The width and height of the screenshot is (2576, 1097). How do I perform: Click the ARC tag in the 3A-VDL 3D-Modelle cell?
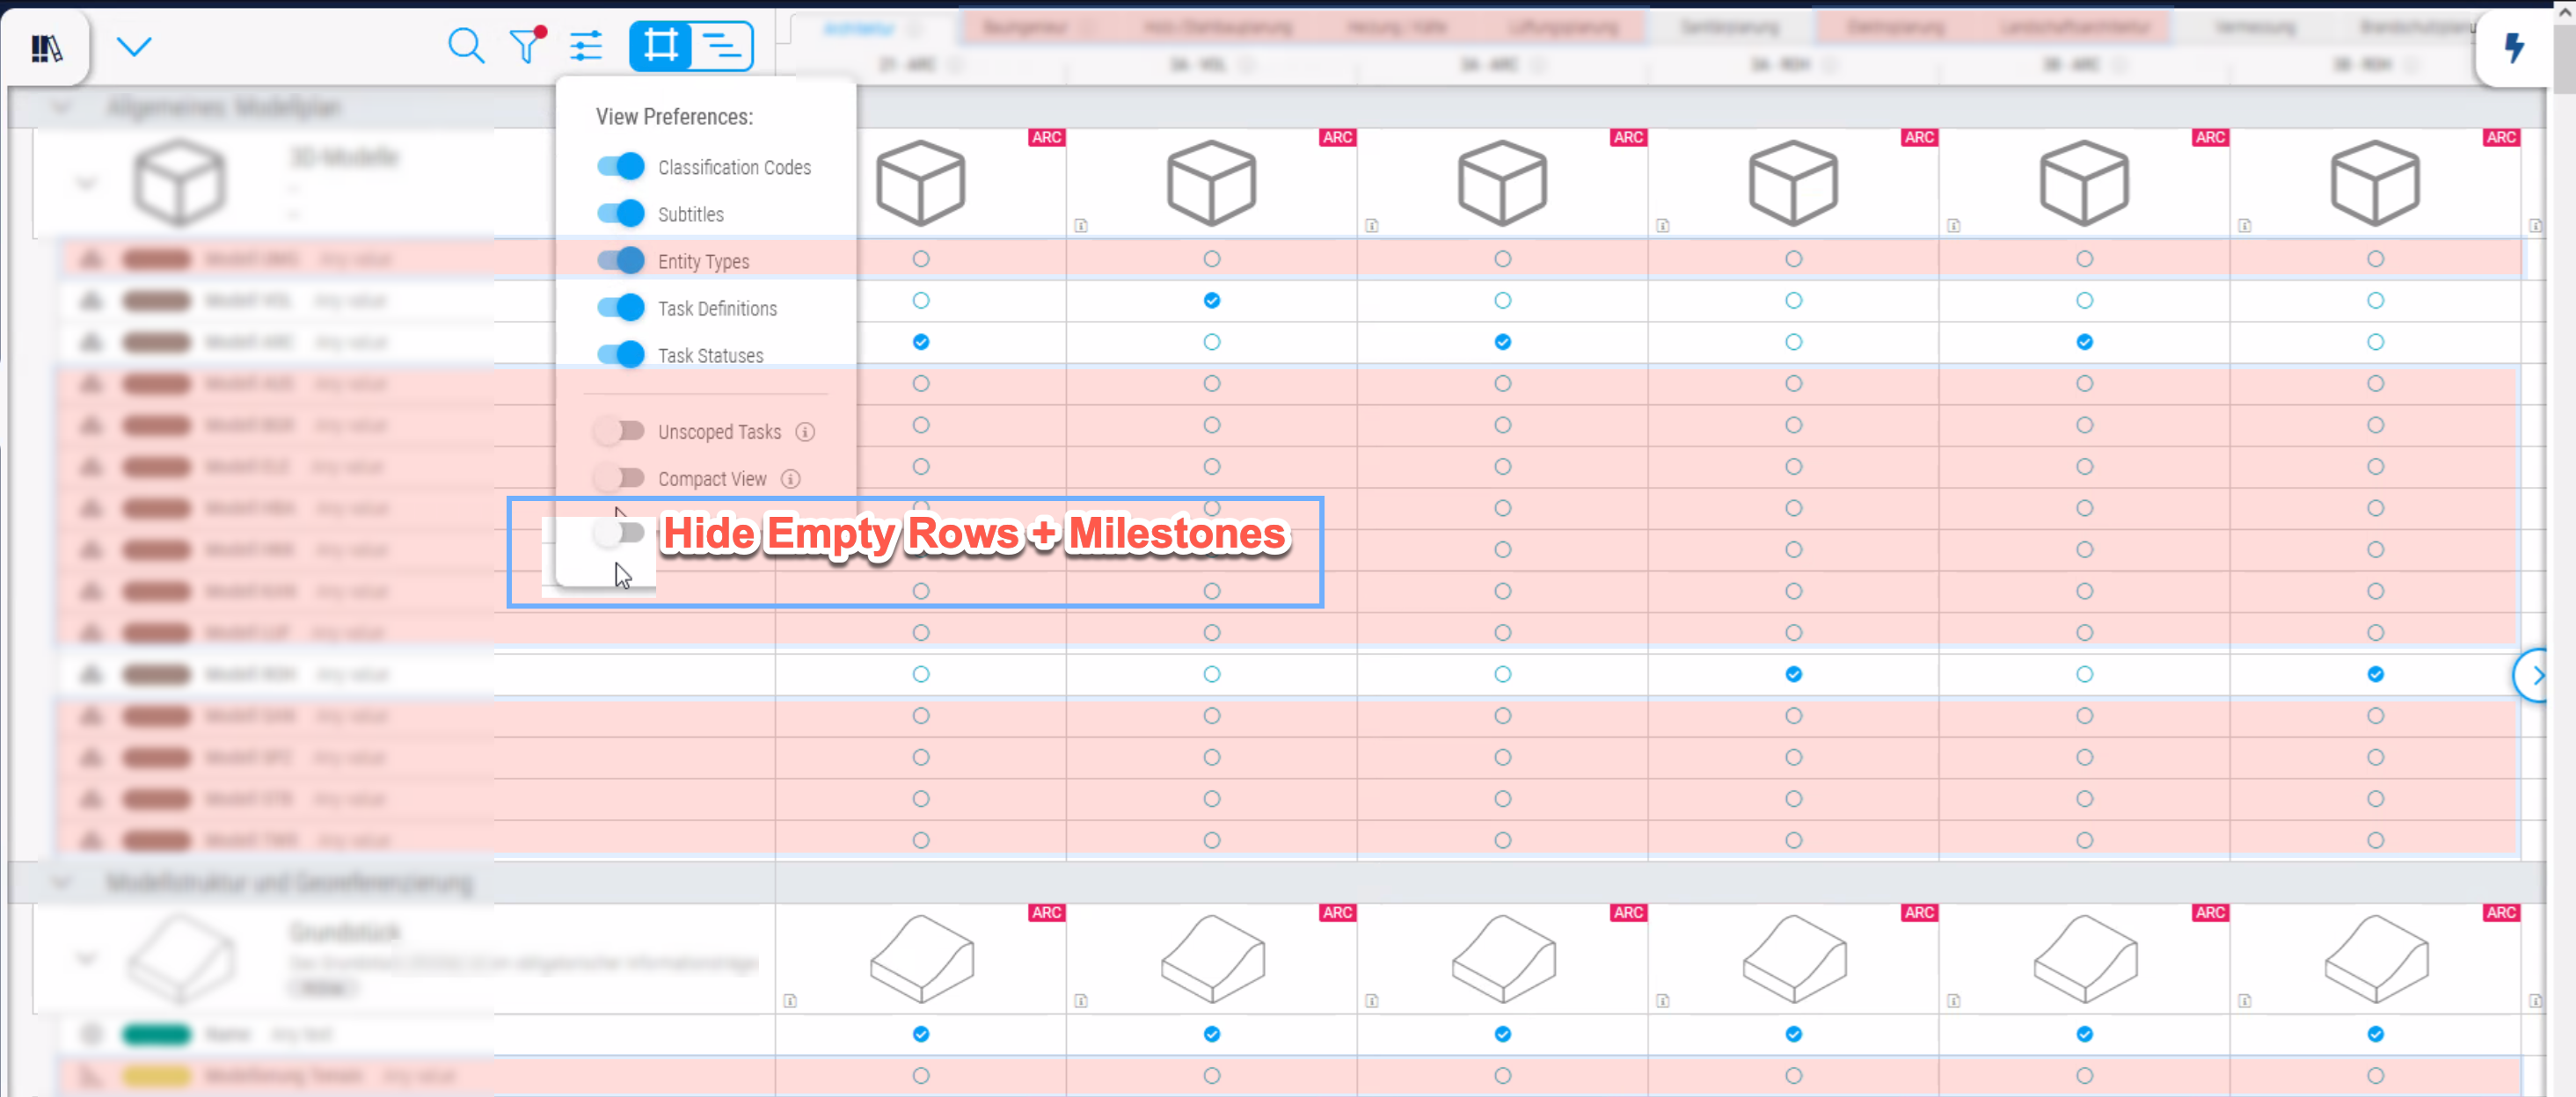coord(1336,138)
